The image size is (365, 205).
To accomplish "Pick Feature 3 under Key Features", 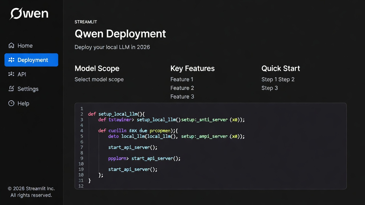I will click(x=182, y=97).
